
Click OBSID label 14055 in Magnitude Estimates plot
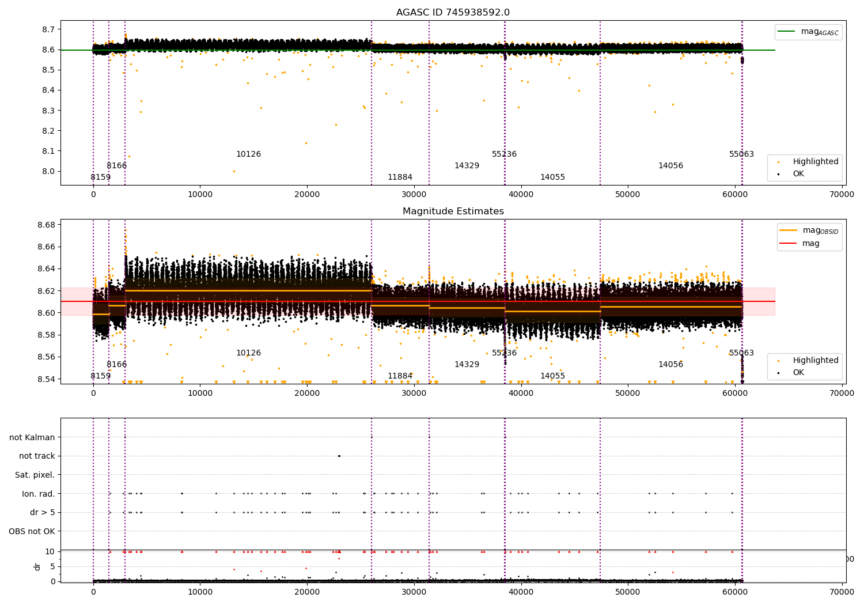click(552, 376)
